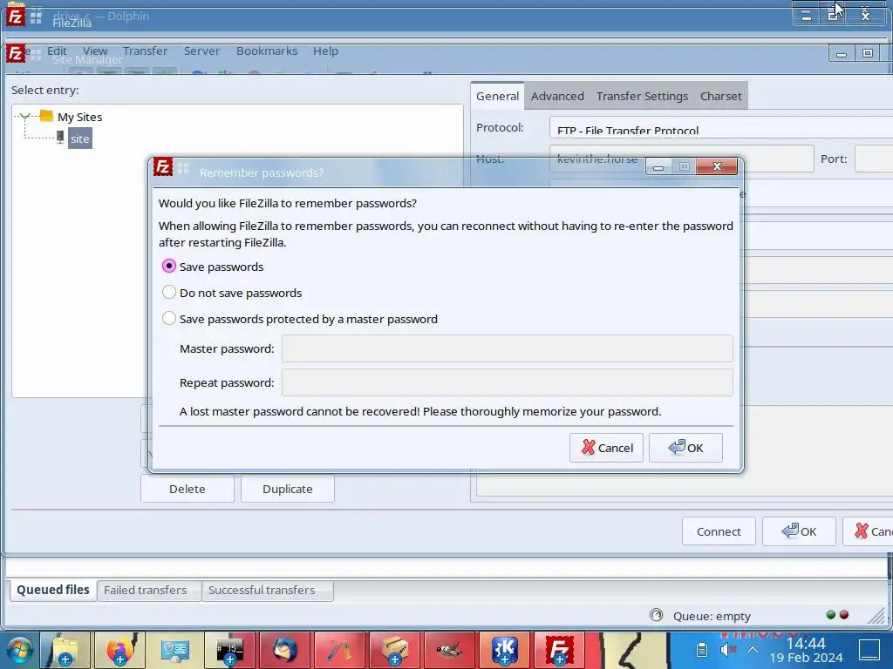The image size is (893, 669).
Task: Open the Transfer menu in FileZilla
Action: tap(146, 51)
